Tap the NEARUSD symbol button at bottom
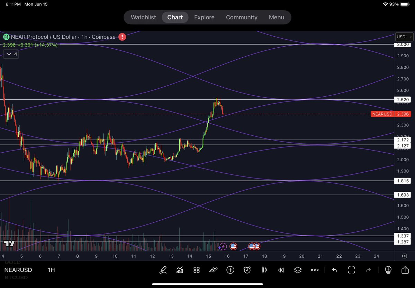 point(18,270)
